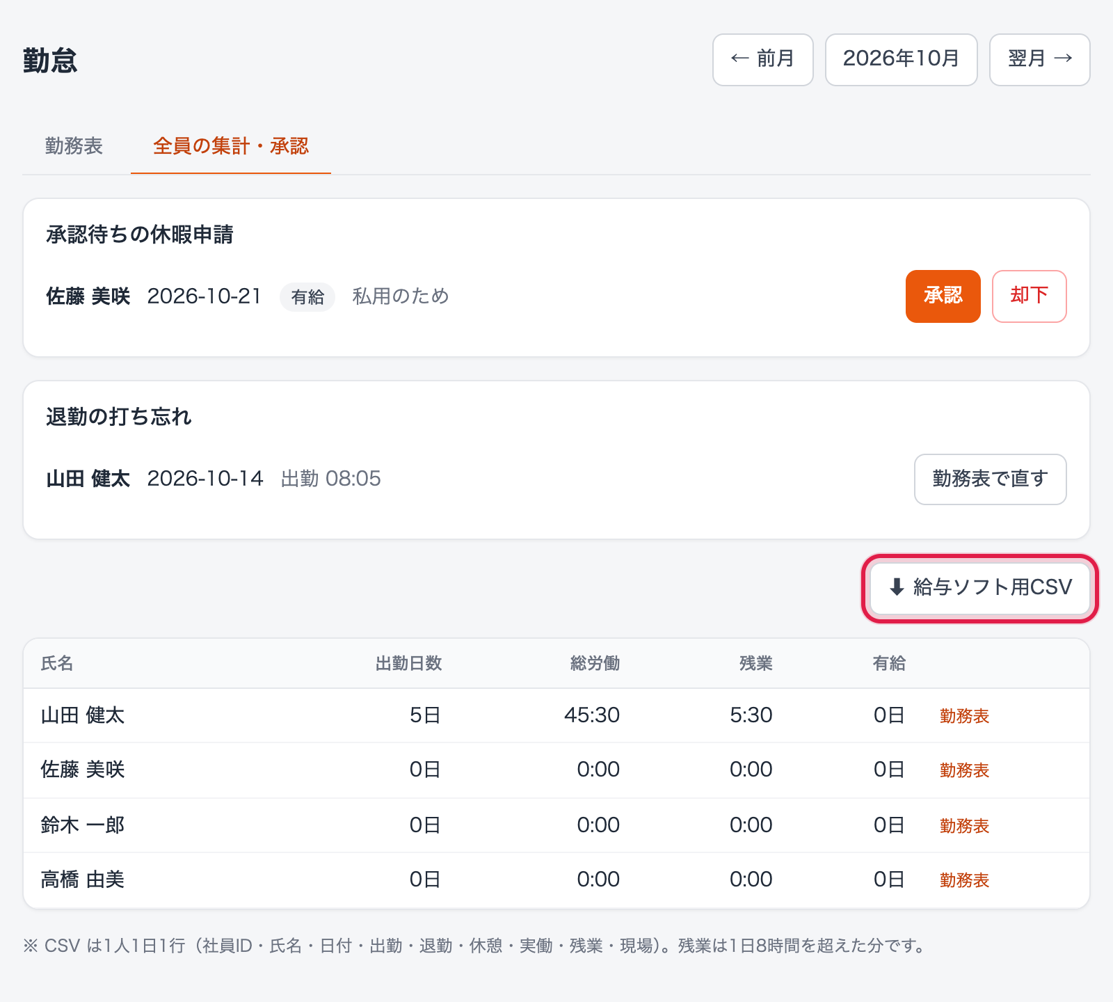The width and height of the screenshot is (1113, 1002).
Task: Click the 総労働 column header
Action: (x=595, y=664)
